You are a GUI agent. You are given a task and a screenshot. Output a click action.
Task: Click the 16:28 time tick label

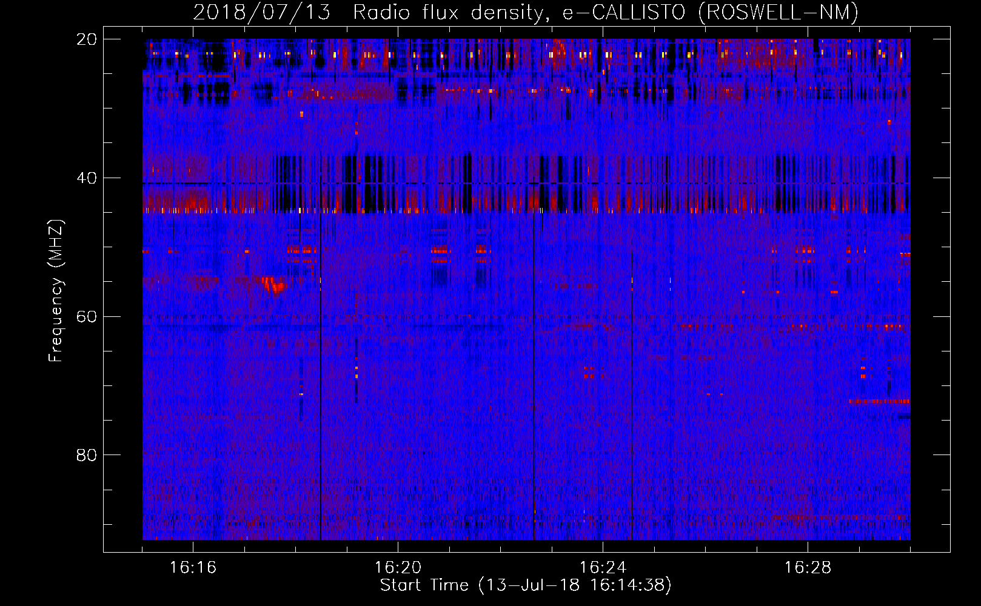click(808, 568)
